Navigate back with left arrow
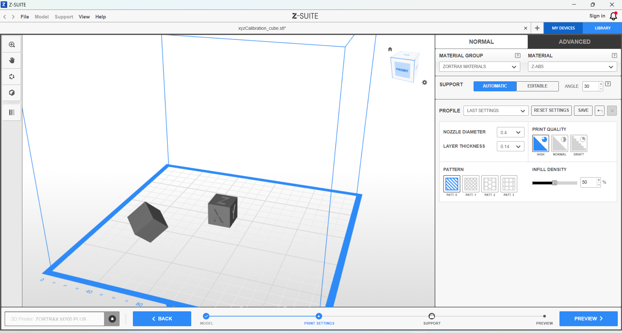This screenshot has width=622, height=333. [5, 17]
